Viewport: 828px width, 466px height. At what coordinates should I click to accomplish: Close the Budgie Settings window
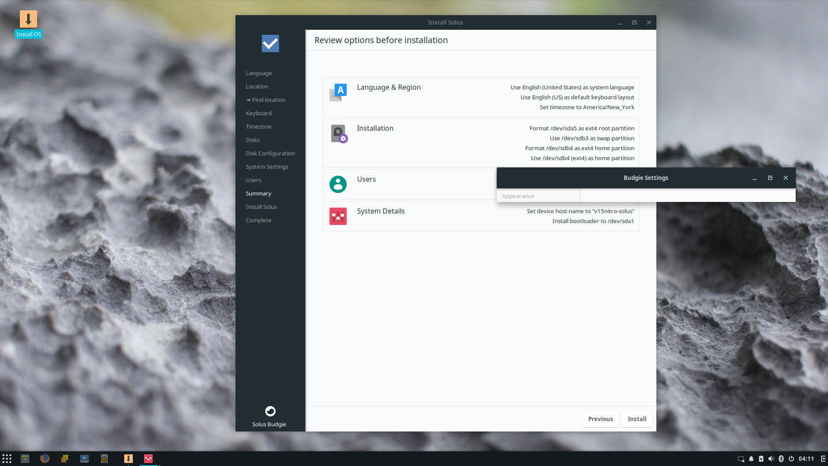coord(785,178)
